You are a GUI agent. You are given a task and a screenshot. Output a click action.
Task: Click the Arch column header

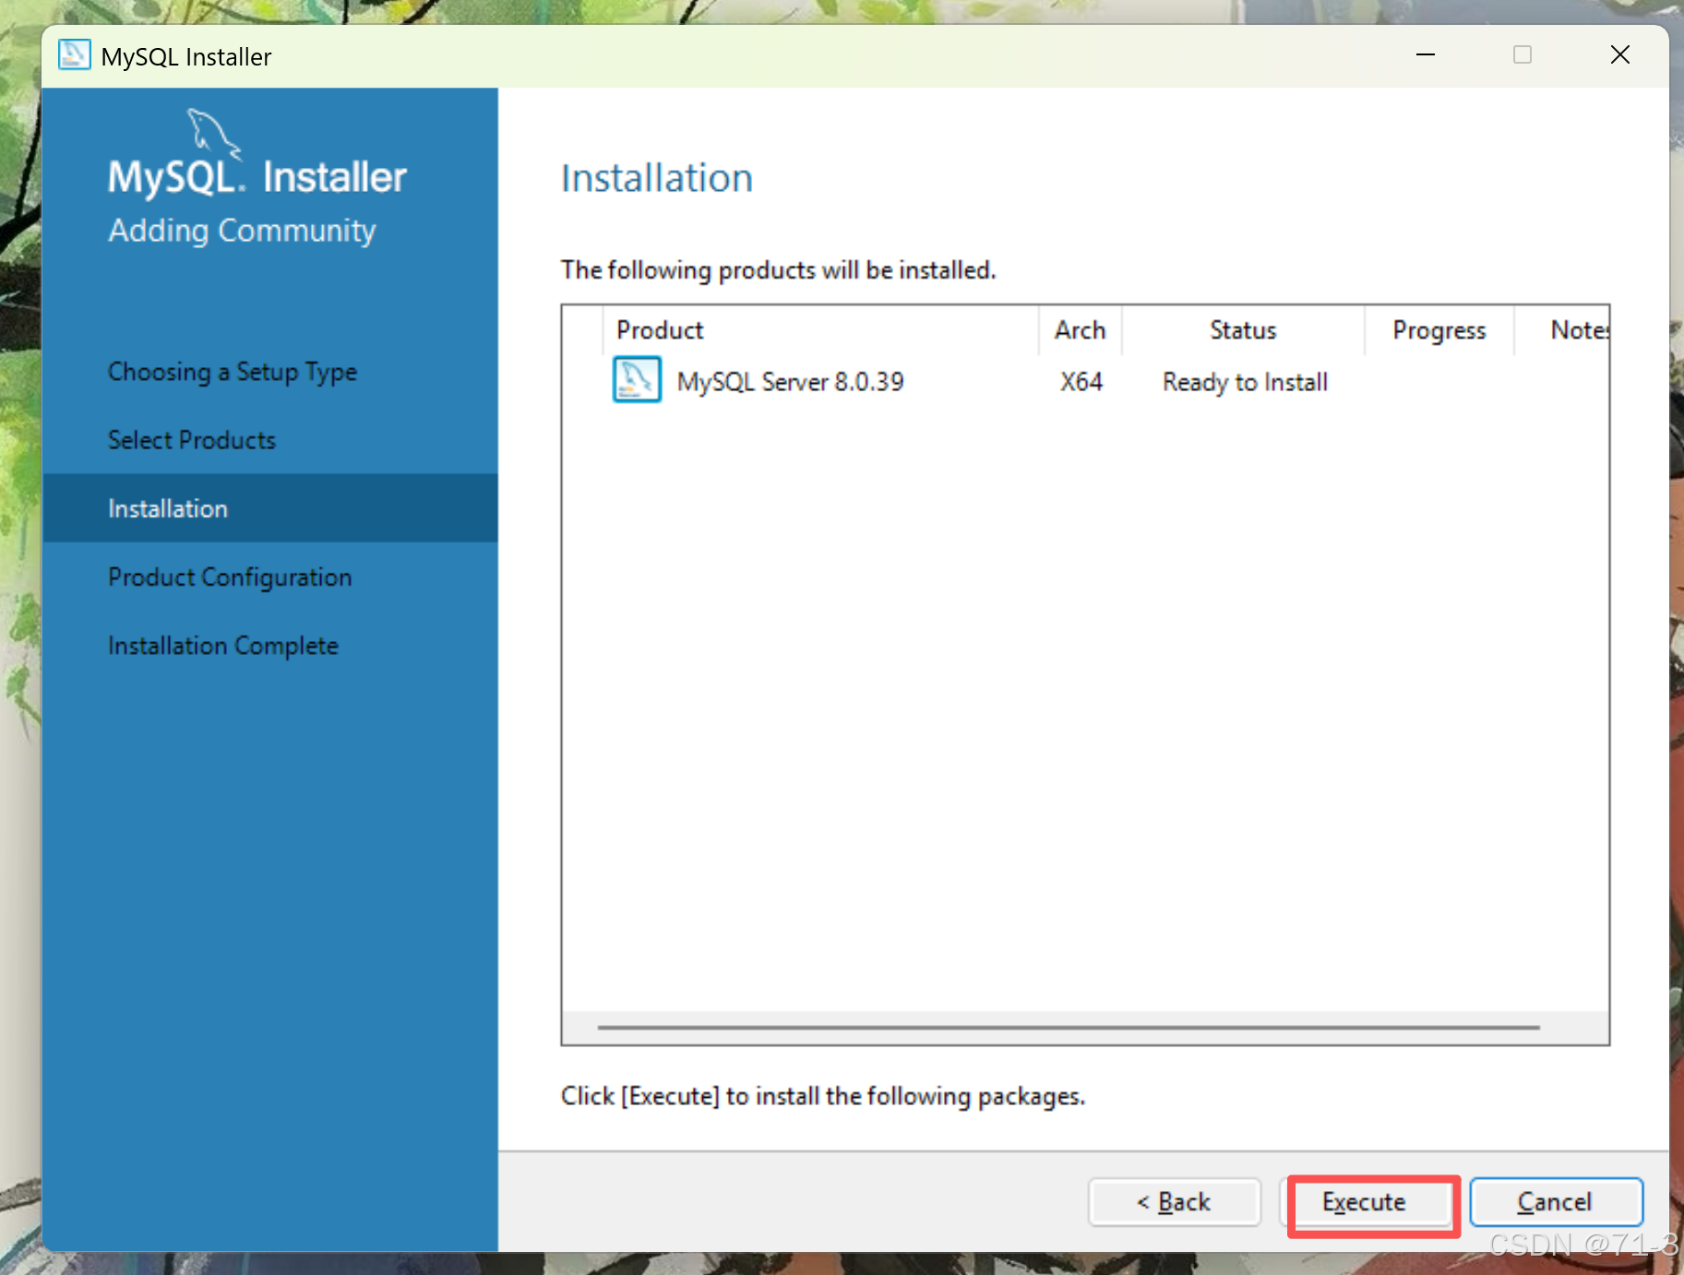pos(1080,330)
